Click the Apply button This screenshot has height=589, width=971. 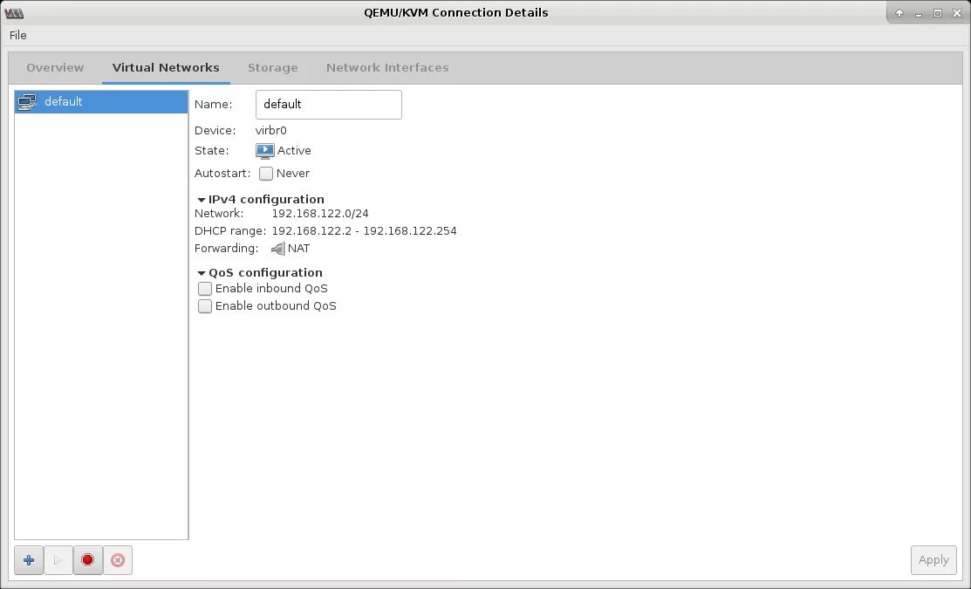(x=933, y=560)
